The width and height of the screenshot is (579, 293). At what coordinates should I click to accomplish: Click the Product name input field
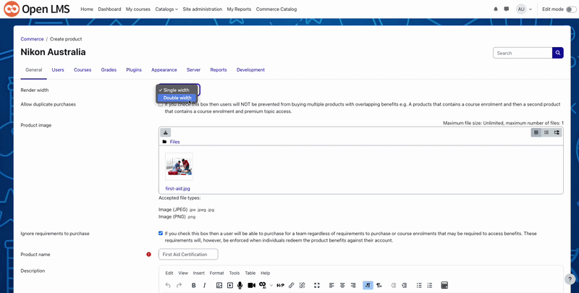[x=188, y=254]
